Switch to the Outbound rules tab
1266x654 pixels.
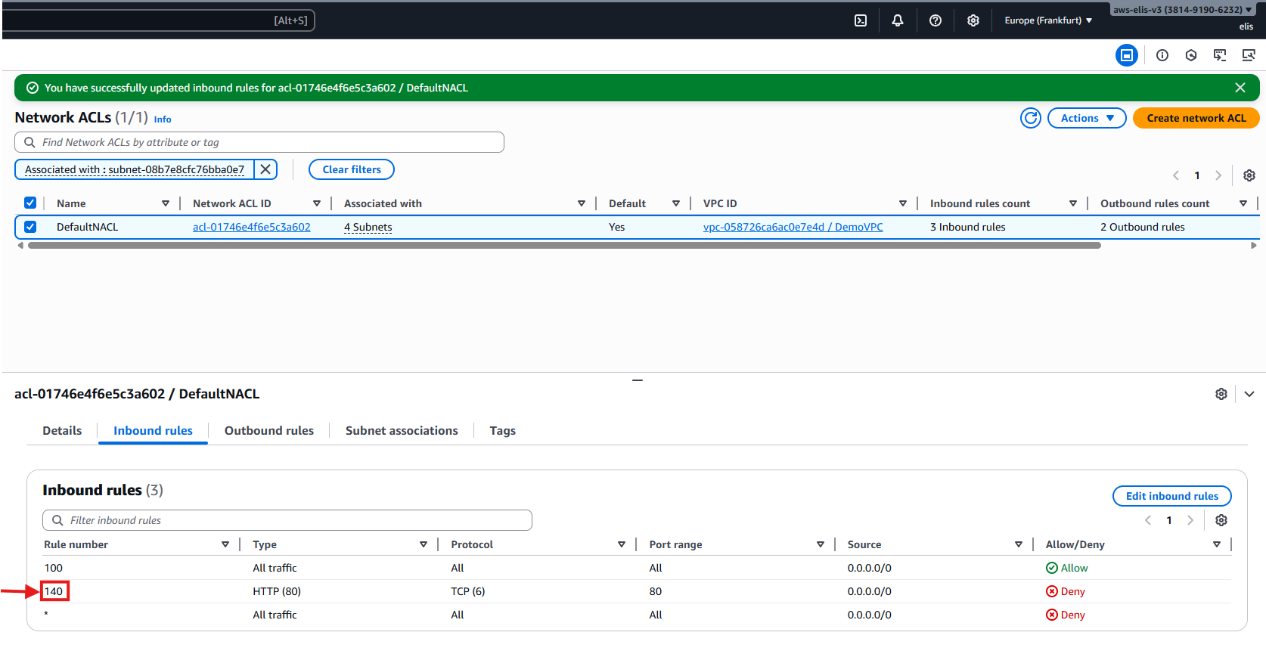pyautogui.click(x=268, y=431)
